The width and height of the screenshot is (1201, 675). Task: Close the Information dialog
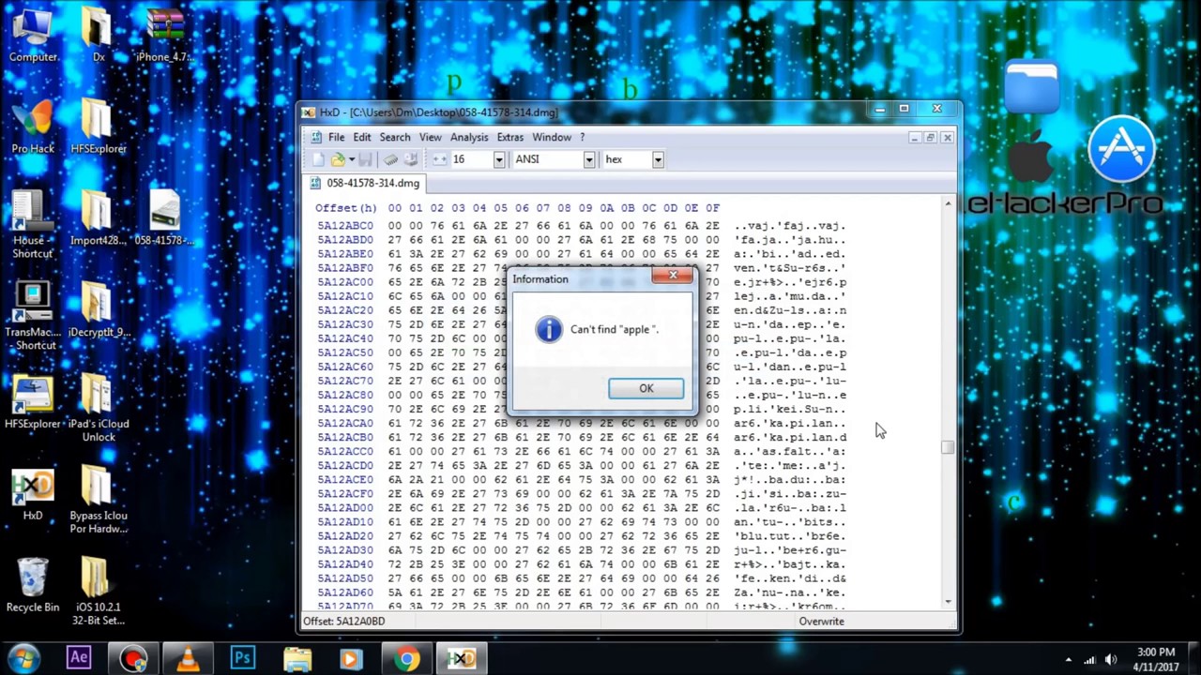click(x=673, y=276)
